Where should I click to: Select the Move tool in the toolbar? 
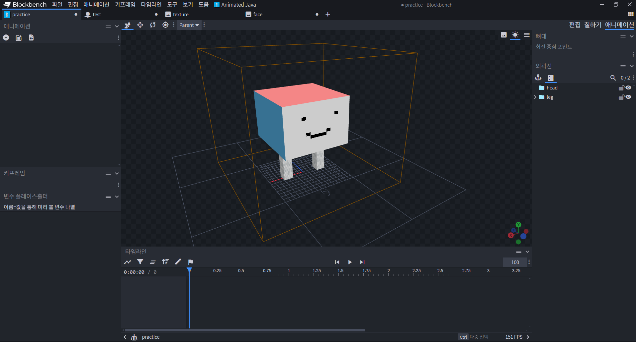140,25
